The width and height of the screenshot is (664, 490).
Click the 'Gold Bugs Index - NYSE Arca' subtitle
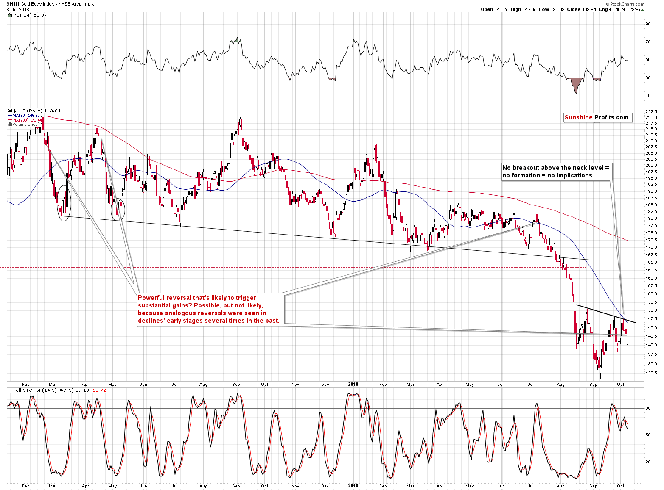51,4
